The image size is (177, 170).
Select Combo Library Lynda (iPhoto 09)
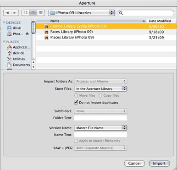106,26
